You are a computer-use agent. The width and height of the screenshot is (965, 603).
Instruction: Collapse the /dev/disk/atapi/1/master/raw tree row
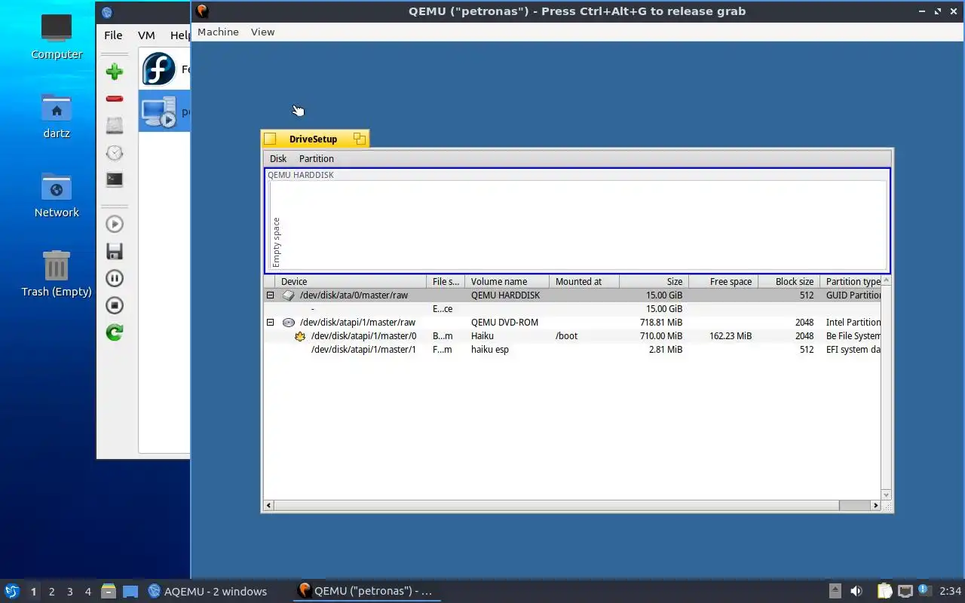point(270,323)
